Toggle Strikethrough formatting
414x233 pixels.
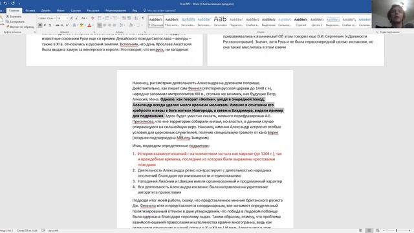[57, 25]
